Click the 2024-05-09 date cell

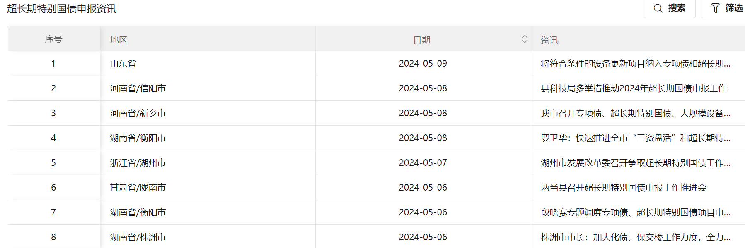click(423, 64)
